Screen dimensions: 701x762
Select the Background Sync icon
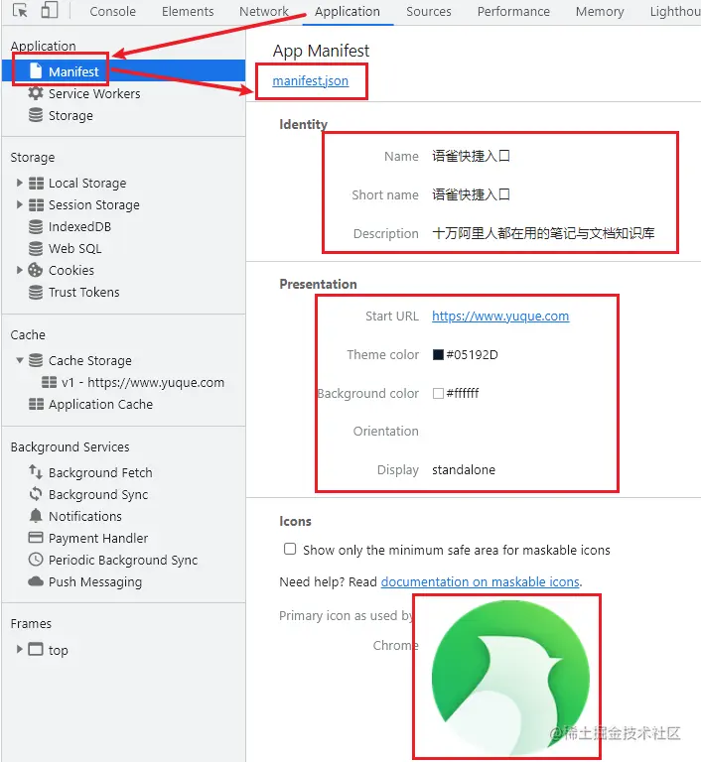(36, 494)
